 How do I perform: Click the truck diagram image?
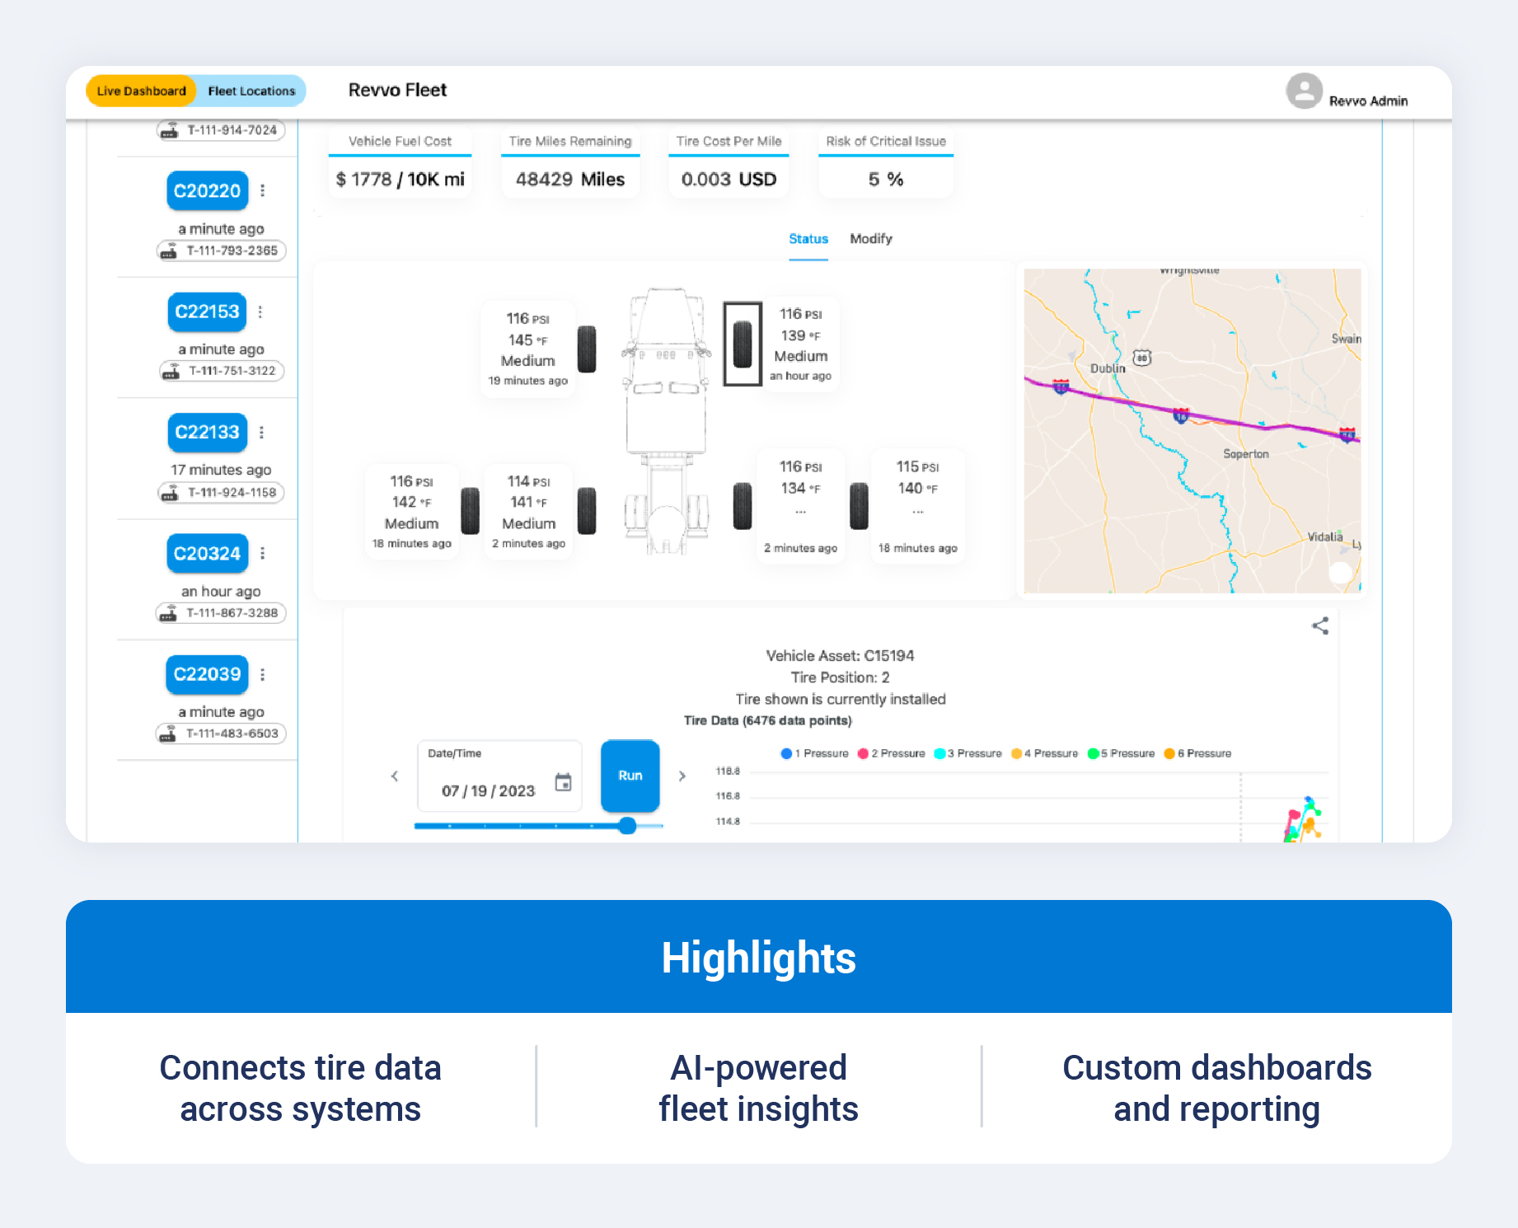tap(666, 420)
